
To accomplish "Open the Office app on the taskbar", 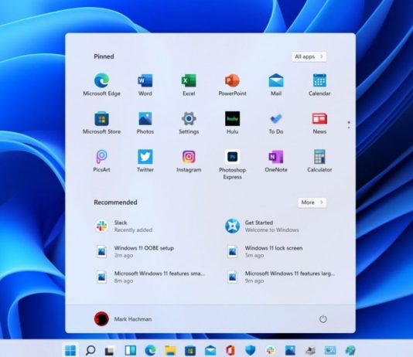I will (230, 350).
